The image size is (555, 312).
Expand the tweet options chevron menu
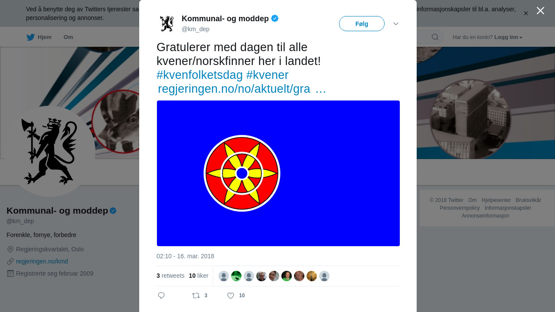pos(396,24)
